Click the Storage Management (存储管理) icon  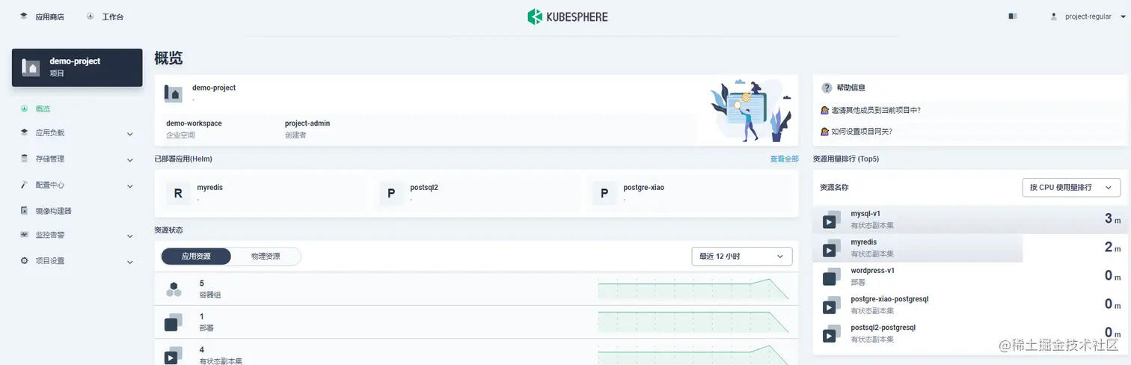pyautogui.click(x=24, y=159)
